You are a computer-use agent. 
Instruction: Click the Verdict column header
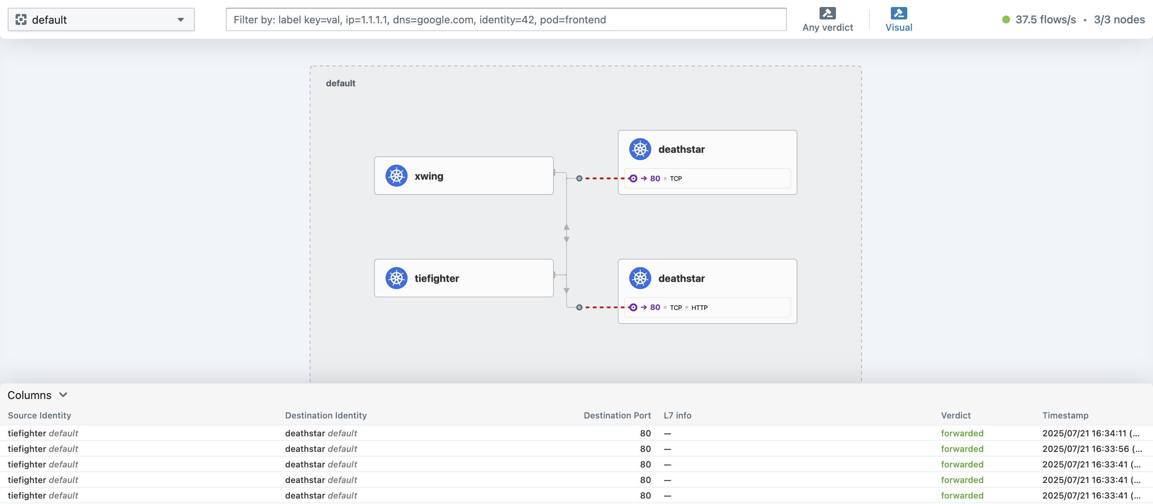click(956, 416)
